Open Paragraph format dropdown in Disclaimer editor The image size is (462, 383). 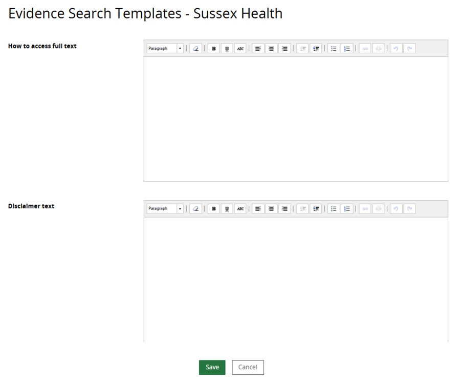pos(165,209)
